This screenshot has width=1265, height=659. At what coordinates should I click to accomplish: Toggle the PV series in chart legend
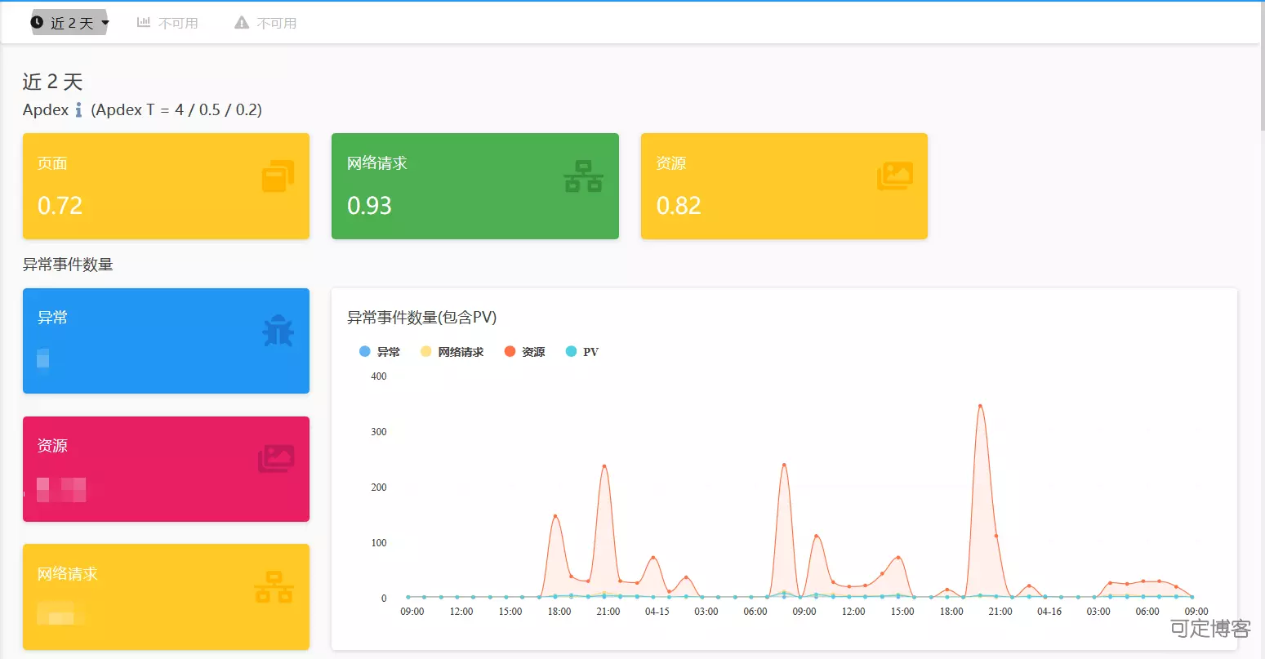click(581, 352)
